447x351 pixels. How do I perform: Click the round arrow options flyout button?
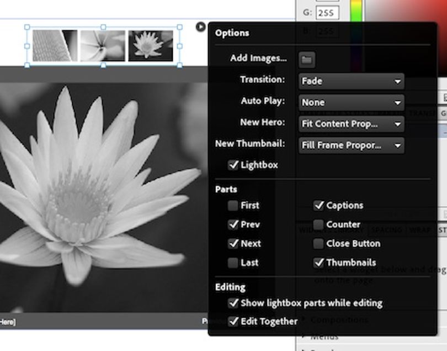click(201, 27)
